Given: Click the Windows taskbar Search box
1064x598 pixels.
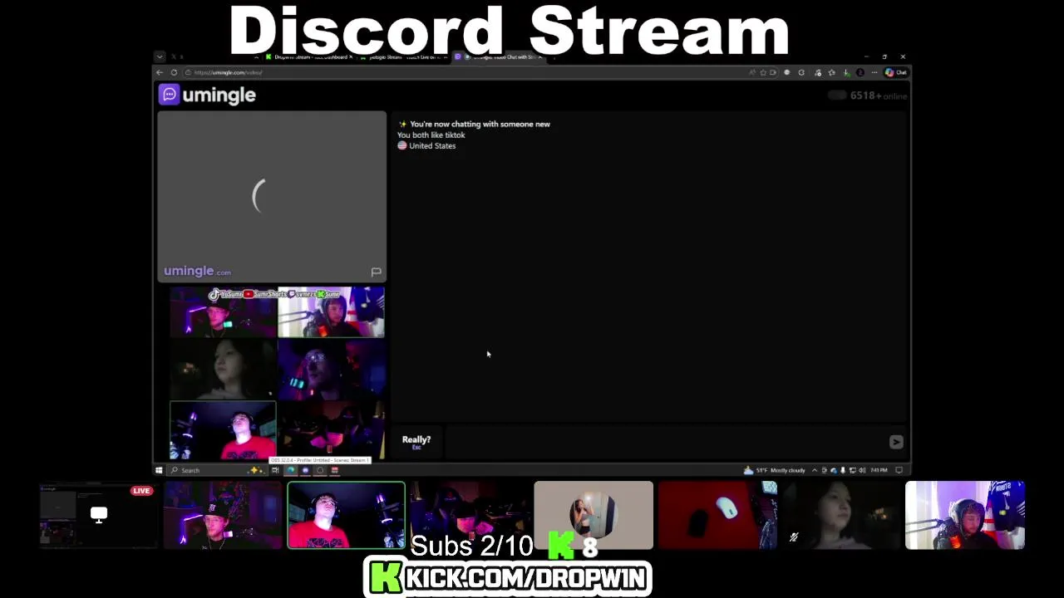Looking at the screenshot, I should [216, 470].
